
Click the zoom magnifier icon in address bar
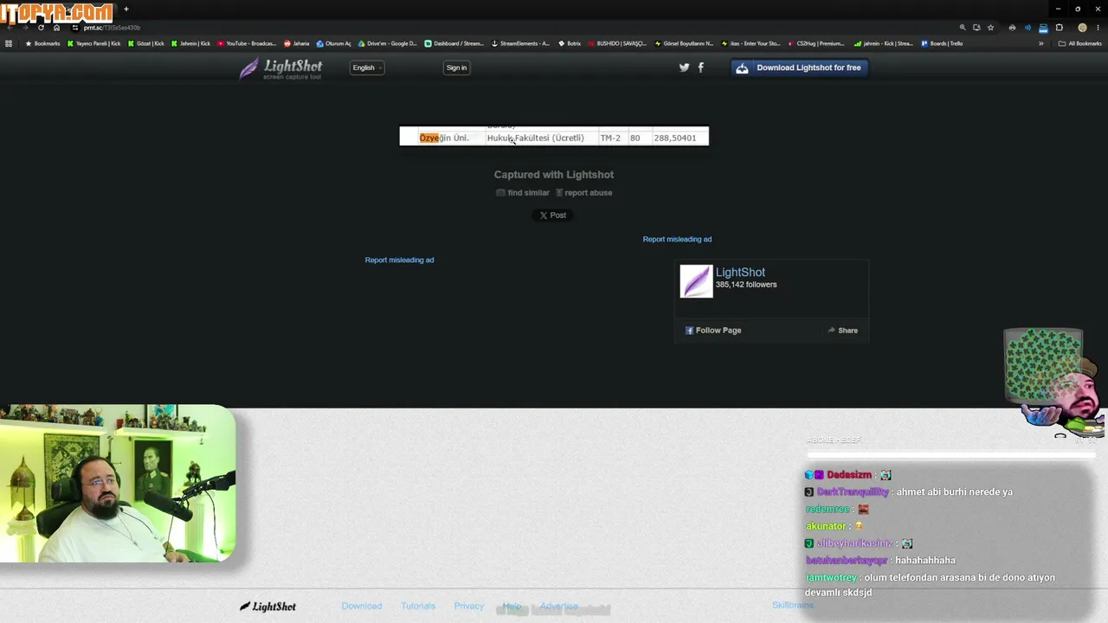(x=963, y=28)
